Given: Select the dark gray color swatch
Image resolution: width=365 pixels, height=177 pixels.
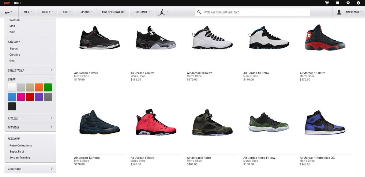Looking at the screenshot, I should tap(48, 97).
